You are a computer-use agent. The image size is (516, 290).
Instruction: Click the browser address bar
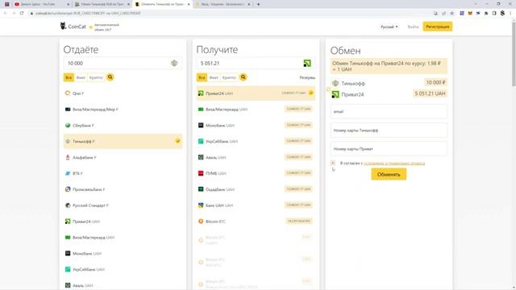pos(231,13)
